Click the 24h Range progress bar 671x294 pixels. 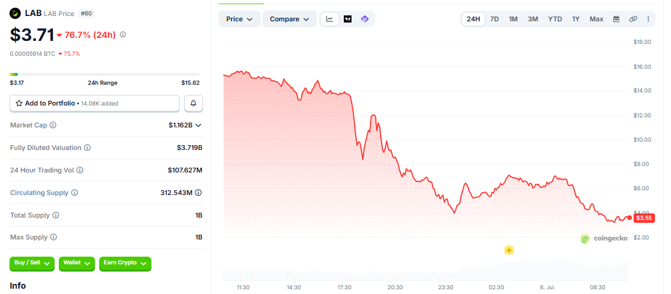click(105, 74)
